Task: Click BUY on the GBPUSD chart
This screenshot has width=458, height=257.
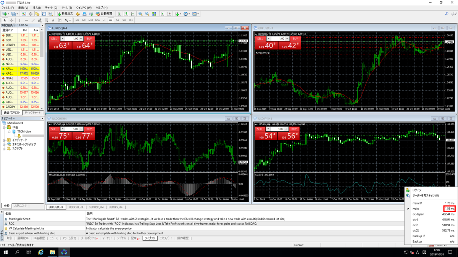Action: pos(295,39)
